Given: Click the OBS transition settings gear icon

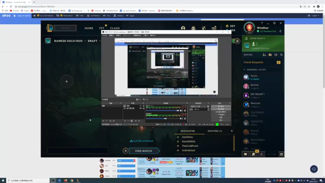Looking at the screenshot, I should (208, 107).
